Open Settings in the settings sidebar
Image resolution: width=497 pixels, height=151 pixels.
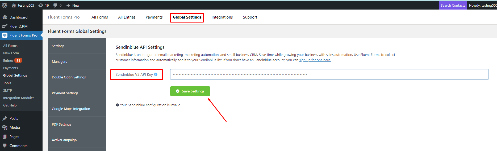click(77, 46)
